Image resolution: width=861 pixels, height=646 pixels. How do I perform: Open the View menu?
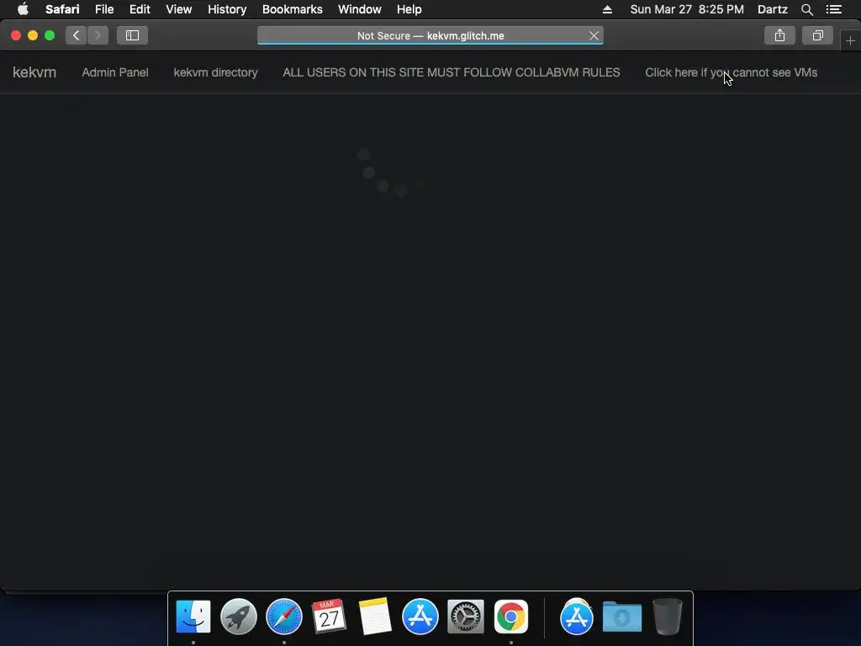tap(179, 9)
